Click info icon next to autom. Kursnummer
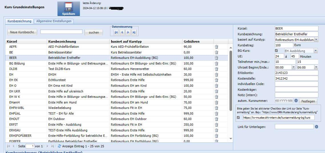This screenshot has height=153, width=325. [296, 101]
